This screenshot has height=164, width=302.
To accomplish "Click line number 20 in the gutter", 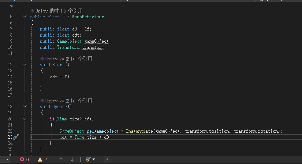I will coord(10,119).
